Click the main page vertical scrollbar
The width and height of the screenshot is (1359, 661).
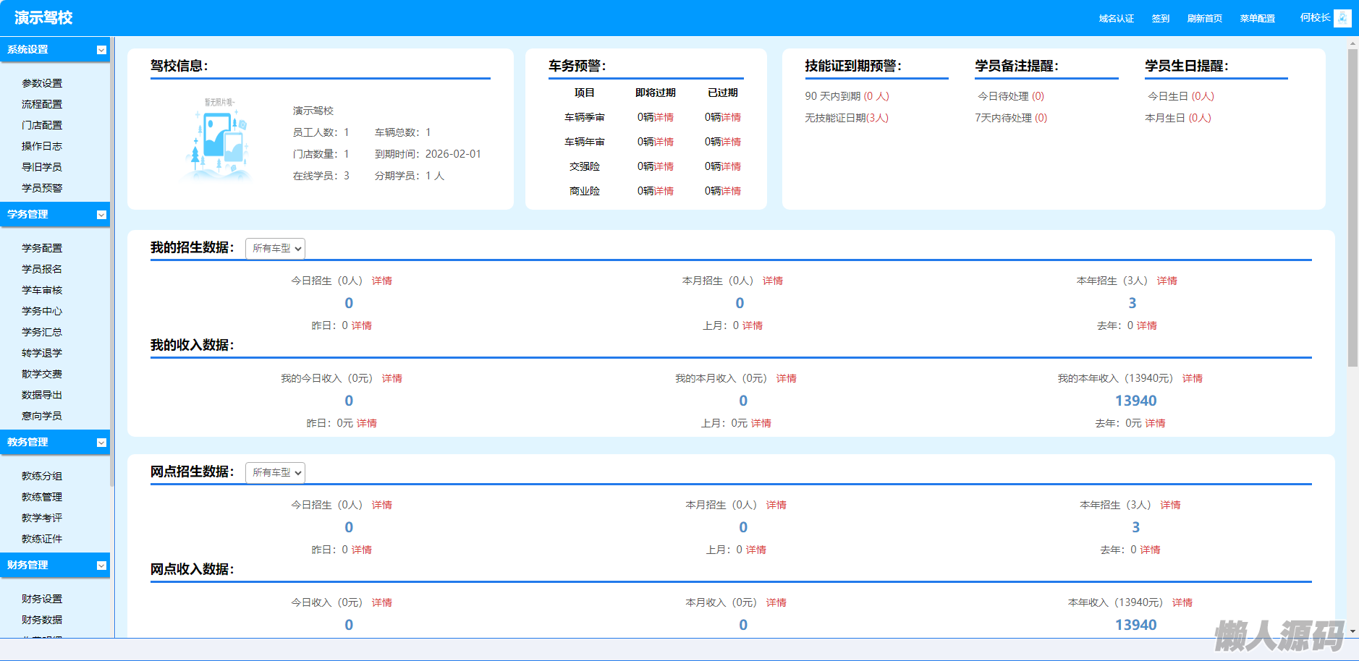pyautogui.click(x=1352, y=217)
